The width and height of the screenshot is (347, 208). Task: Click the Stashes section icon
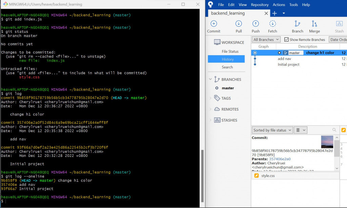[217, 120]
